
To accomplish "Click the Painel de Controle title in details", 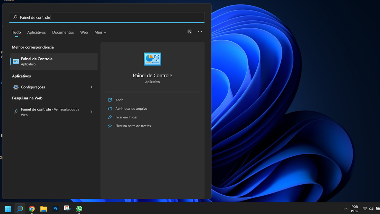I will (152, 76).
